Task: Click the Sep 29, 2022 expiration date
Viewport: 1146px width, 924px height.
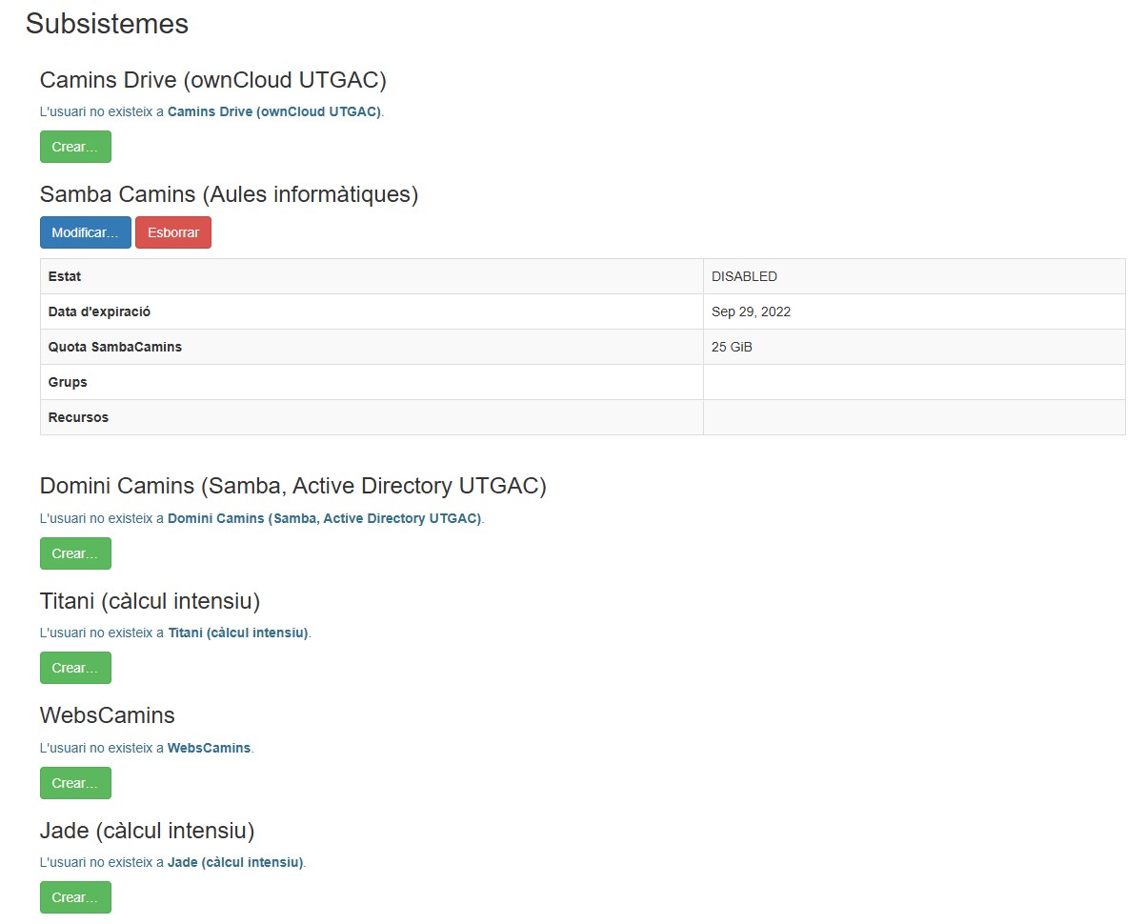Action: (751, 311)
